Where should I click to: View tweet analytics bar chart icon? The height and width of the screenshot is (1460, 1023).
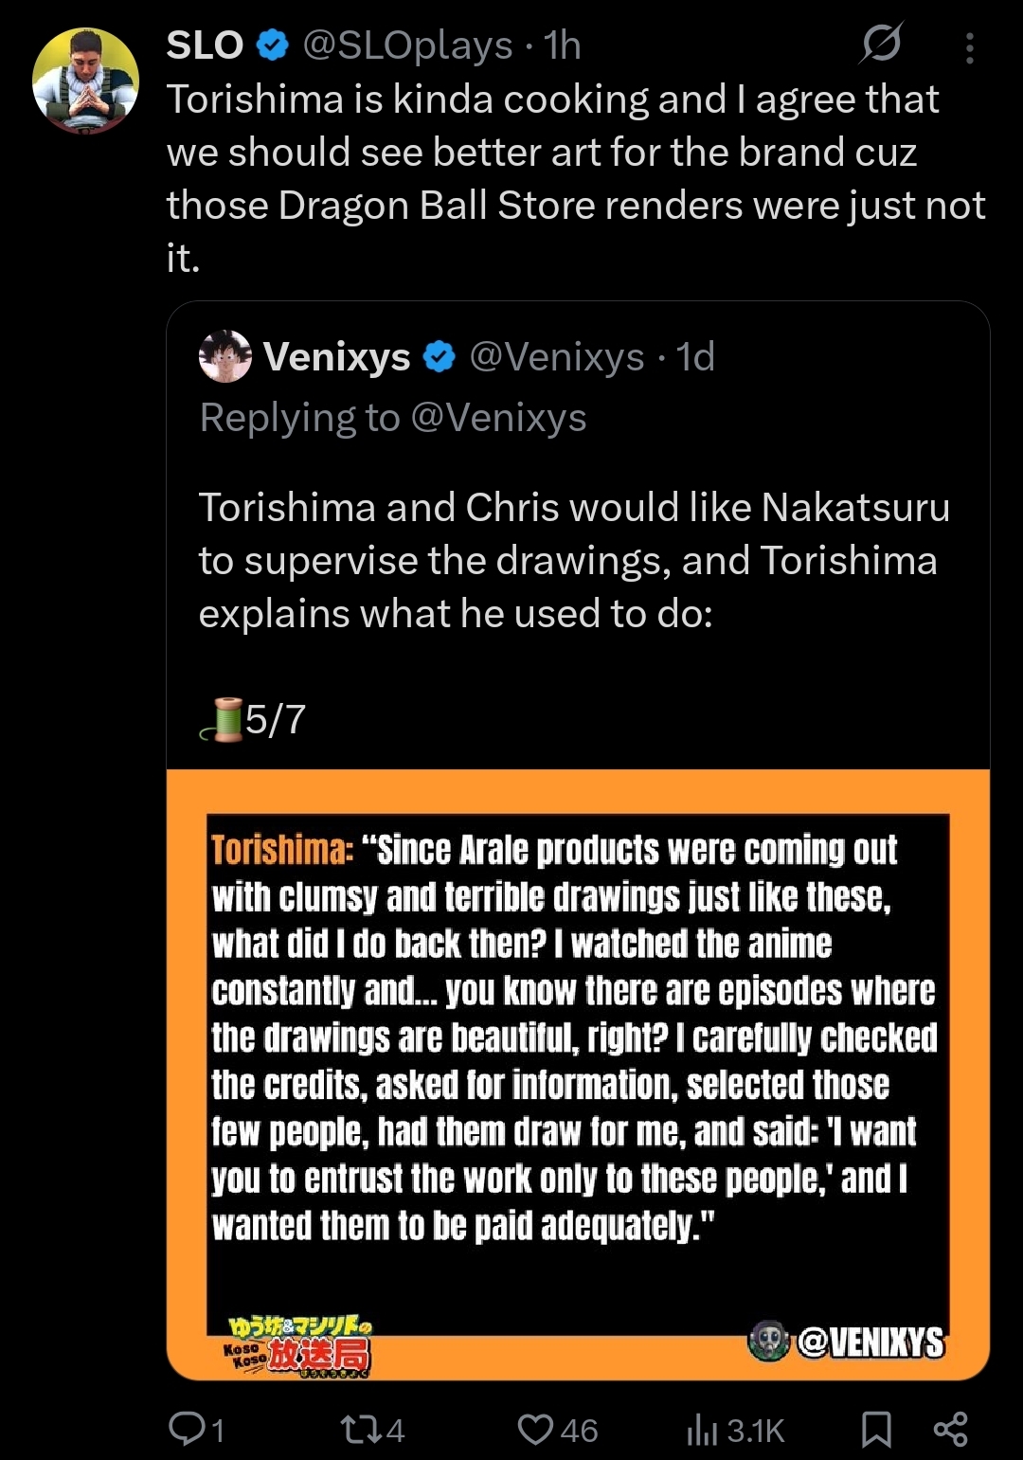pyautogui.click(x=702, y=1429)
